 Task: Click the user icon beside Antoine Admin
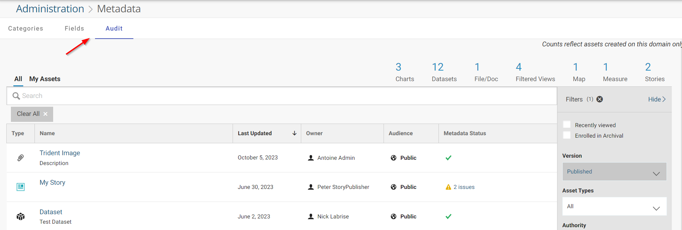pyautogui.click(x=311, y=158)
